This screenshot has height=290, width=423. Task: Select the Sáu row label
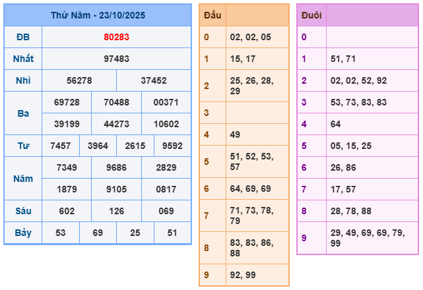coord(23,211)
